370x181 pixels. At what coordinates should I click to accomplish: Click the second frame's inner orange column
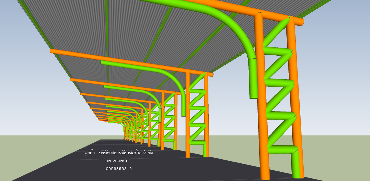(188, 113)
